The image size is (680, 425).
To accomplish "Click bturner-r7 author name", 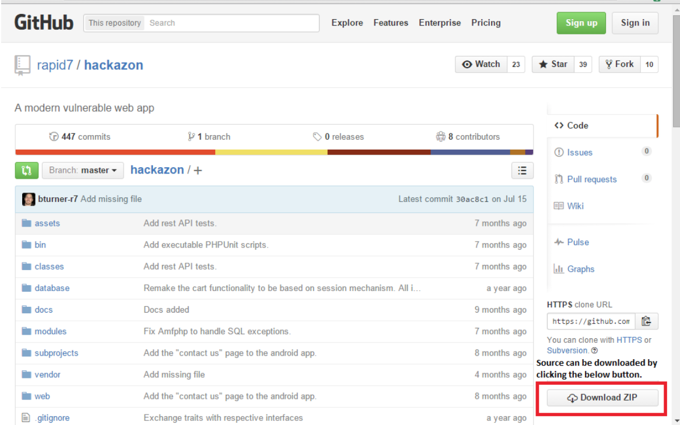I will coord(58,199).
